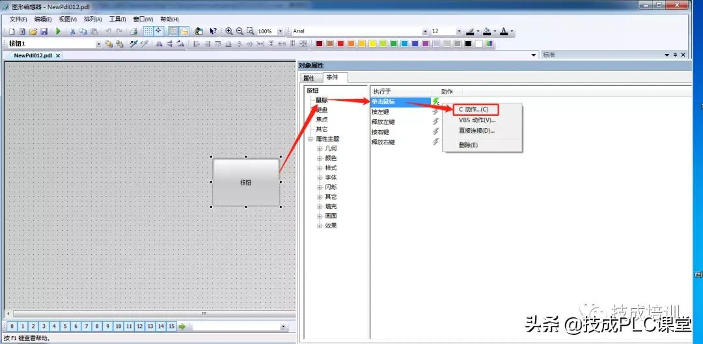
Task: Select 焦点 in the event tree
Action: tap(322, 120)
